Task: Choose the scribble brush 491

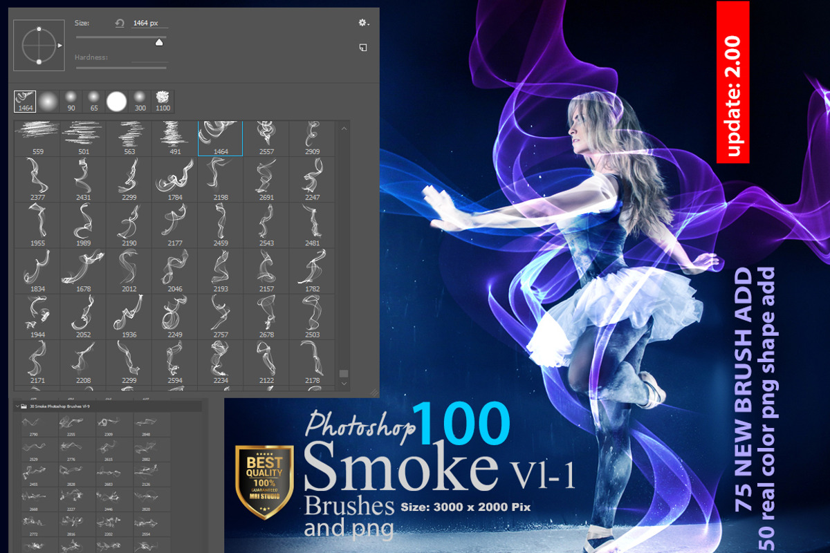Action: (174, 138)
